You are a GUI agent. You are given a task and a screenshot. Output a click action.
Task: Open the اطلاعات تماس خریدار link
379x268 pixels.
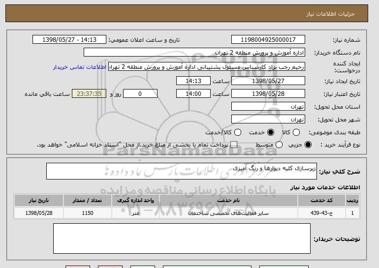click(x=80, y=67)
